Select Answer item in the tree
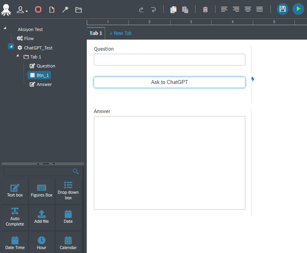Image resolution: width=307 pixels, height=253 pixels. (41, 84)
